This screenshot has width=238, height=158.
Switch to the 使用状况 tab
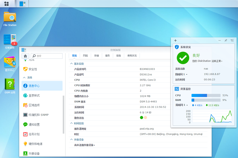132,56
